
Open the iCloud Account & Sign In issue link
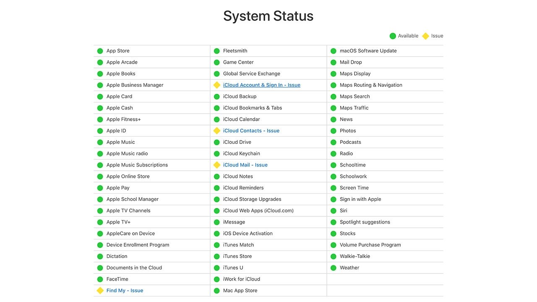point(261,85)
